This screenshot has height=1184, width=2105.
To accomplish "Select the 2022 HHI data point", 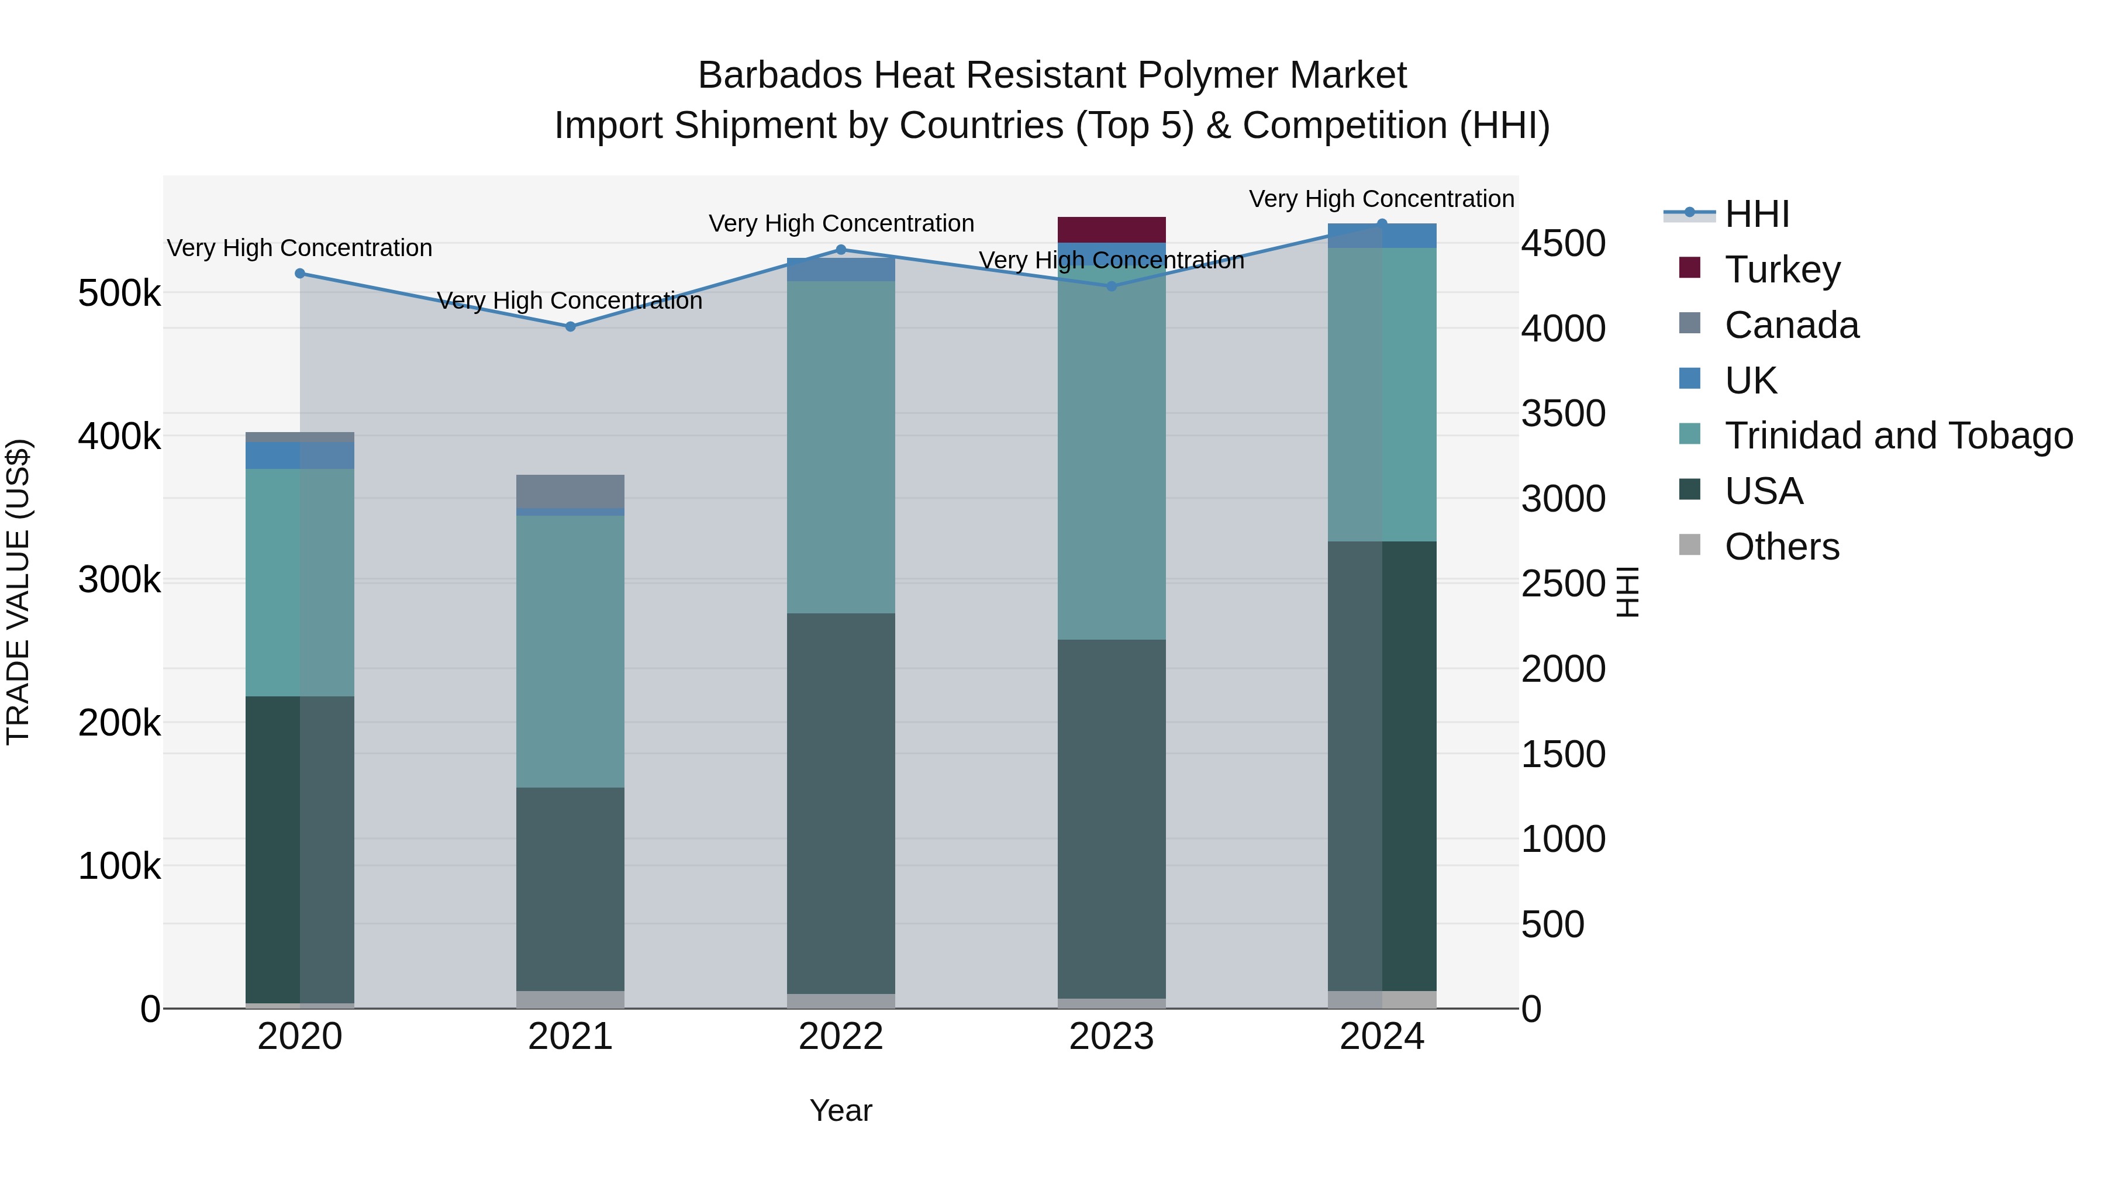I will 841,250.
